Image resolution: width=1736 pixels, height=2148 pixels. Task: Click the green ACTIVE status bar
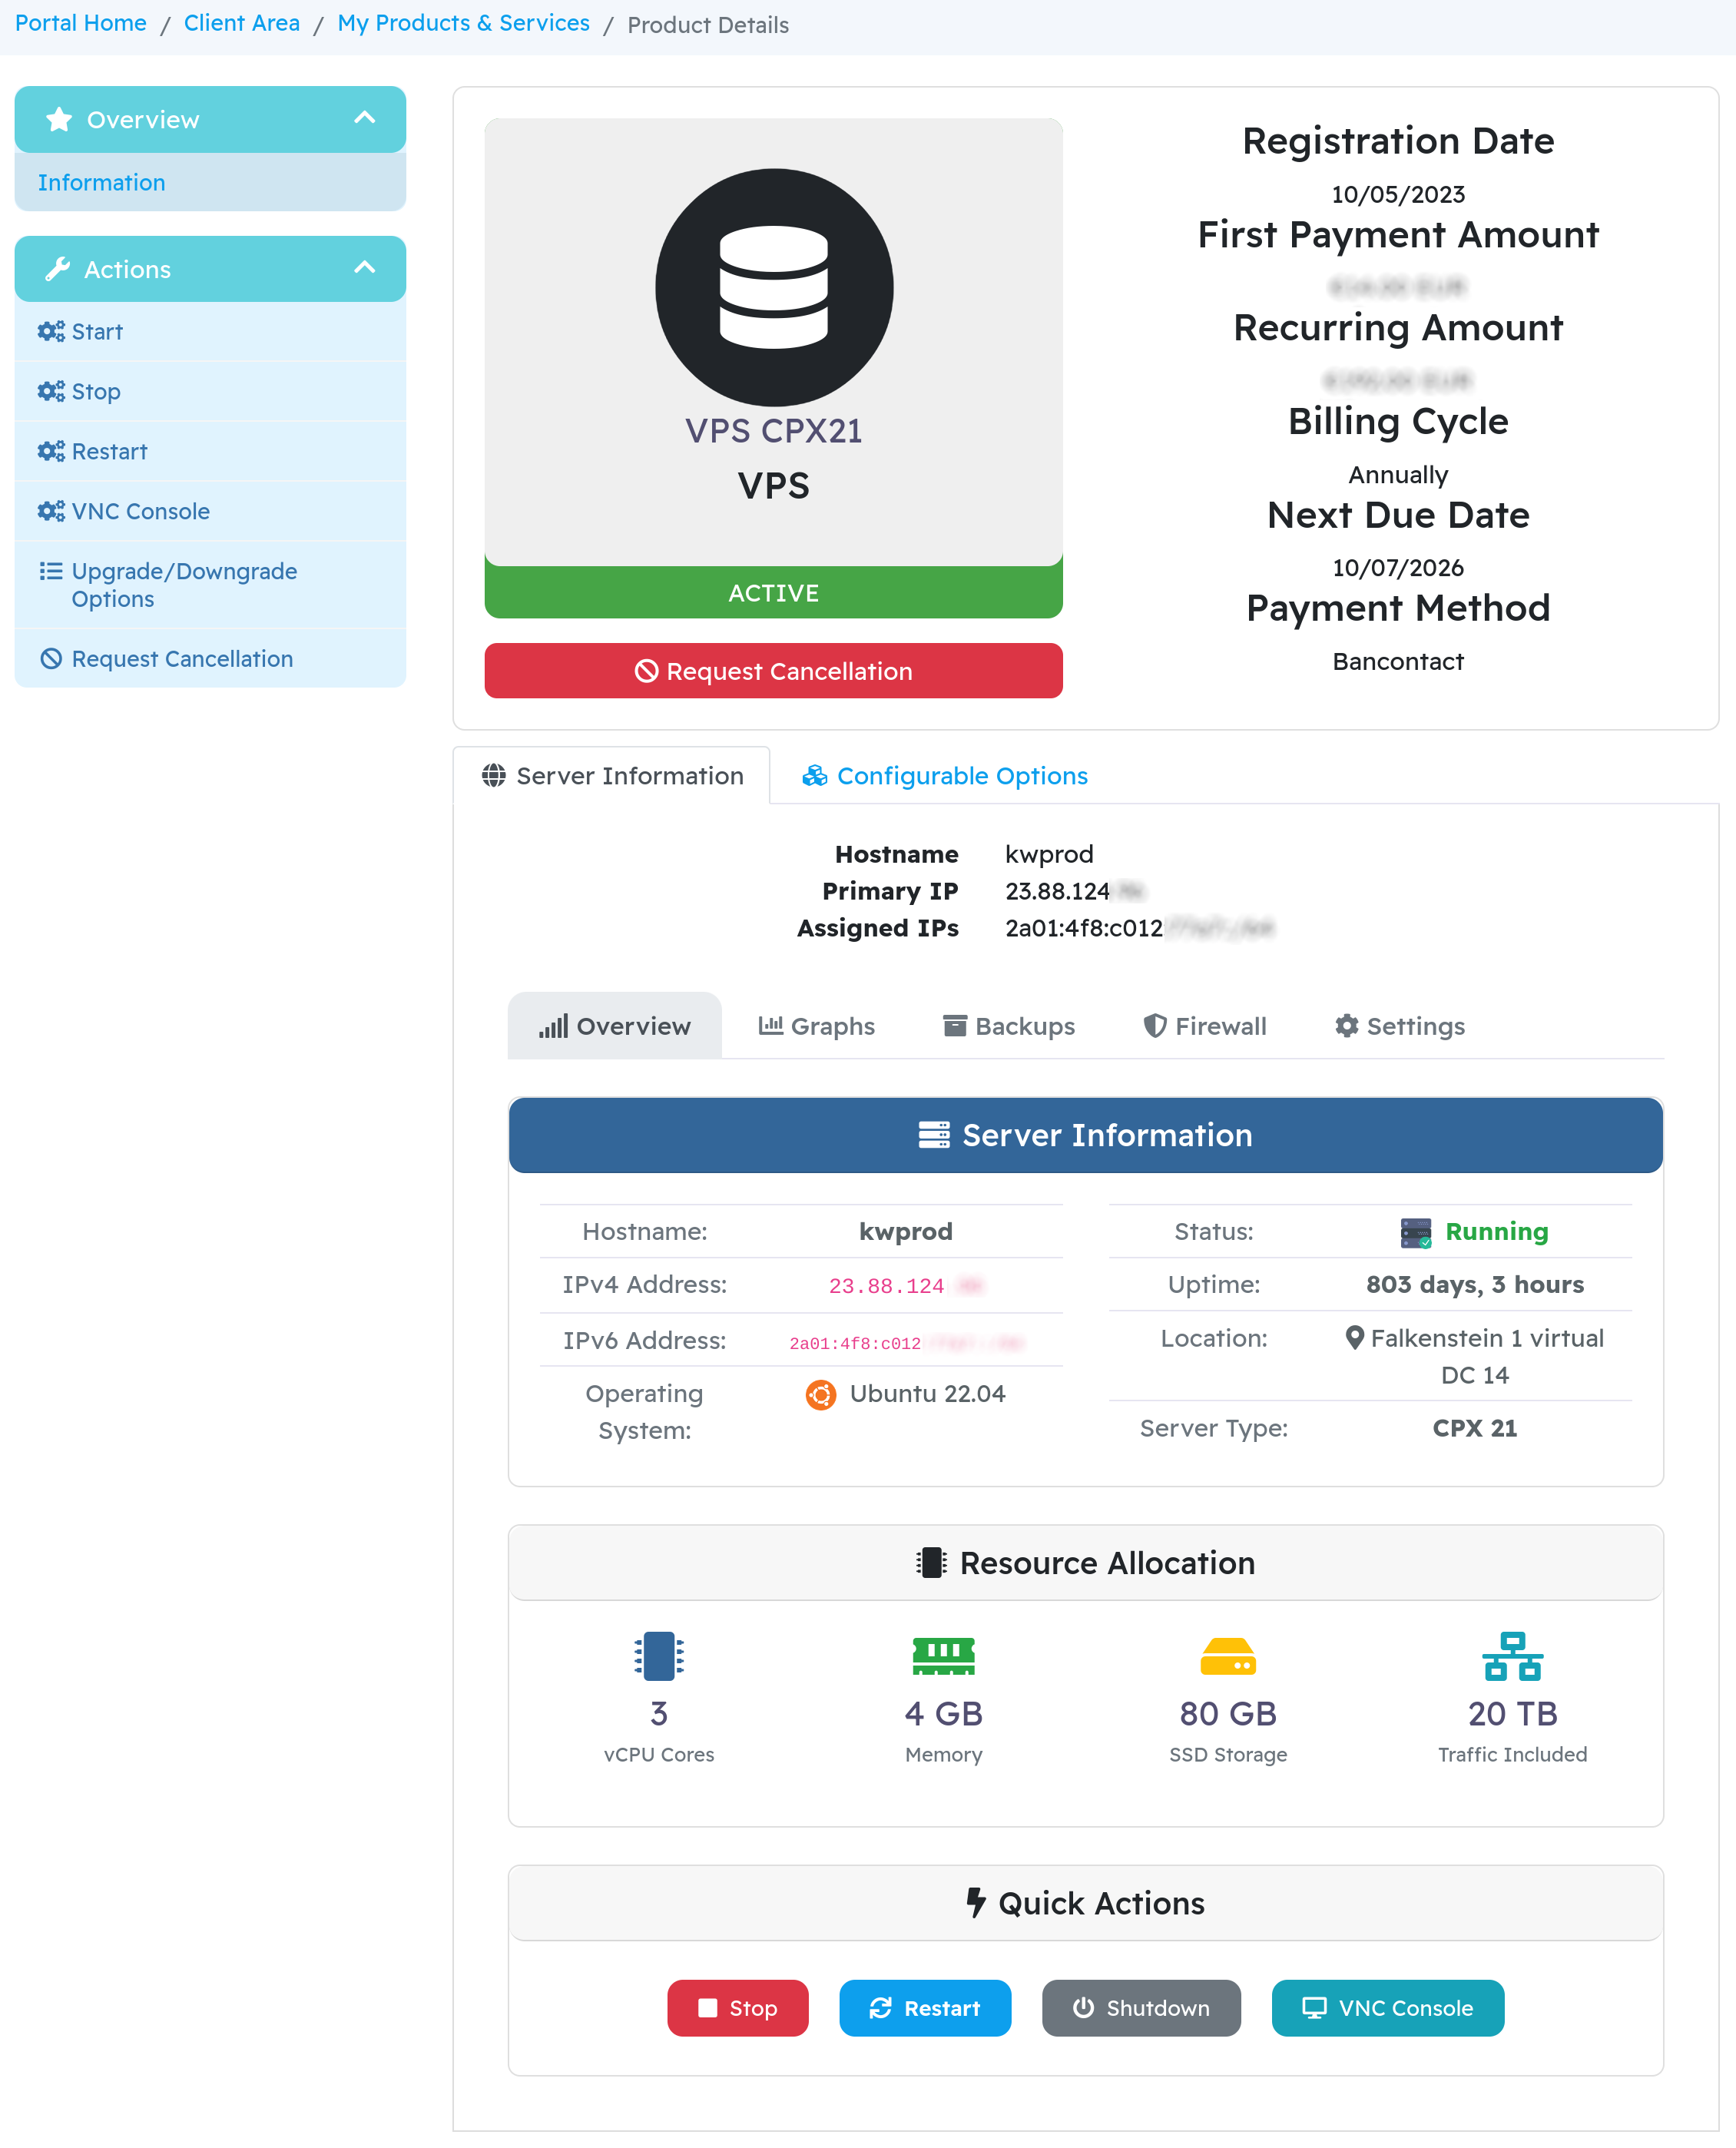point(773,592)
